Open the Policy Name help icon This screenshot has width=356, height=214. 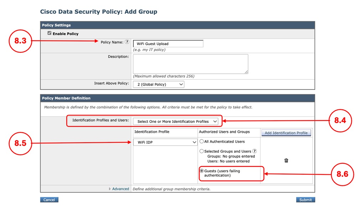127,42
